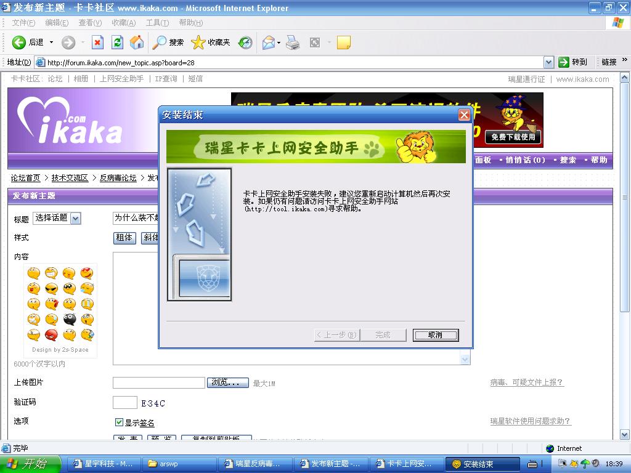Open the 悄悄话(0) nav link

525,160
